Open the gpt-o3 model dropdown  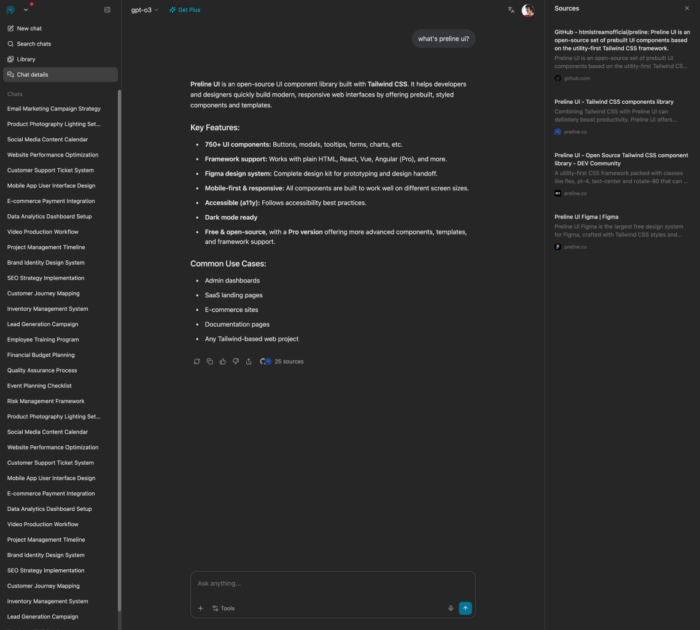coord(145,10)
